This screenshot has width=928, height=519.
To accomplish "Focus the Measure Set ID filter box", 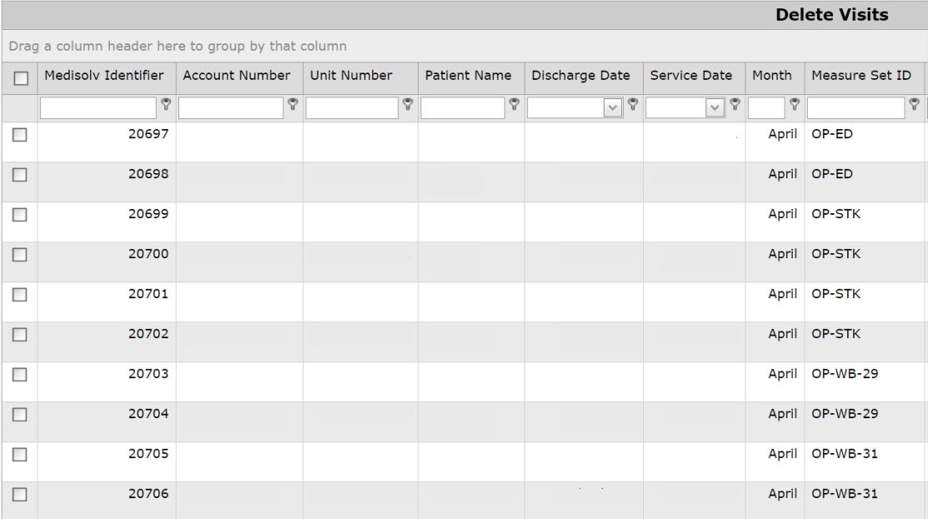I will pyautogui.click(x=856, y=108).
